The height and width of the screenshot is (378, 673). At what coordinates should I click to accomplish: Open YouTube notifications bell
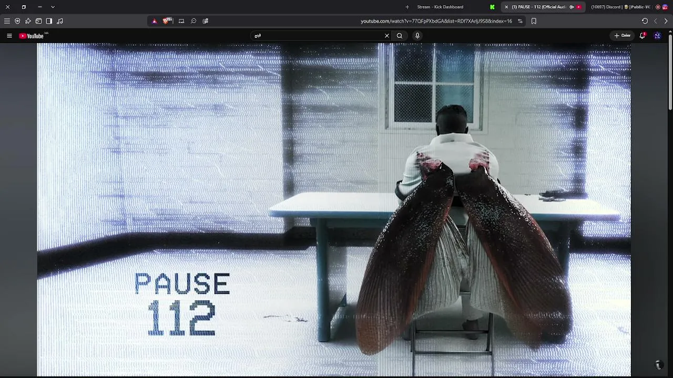click(x=643, y=36)
